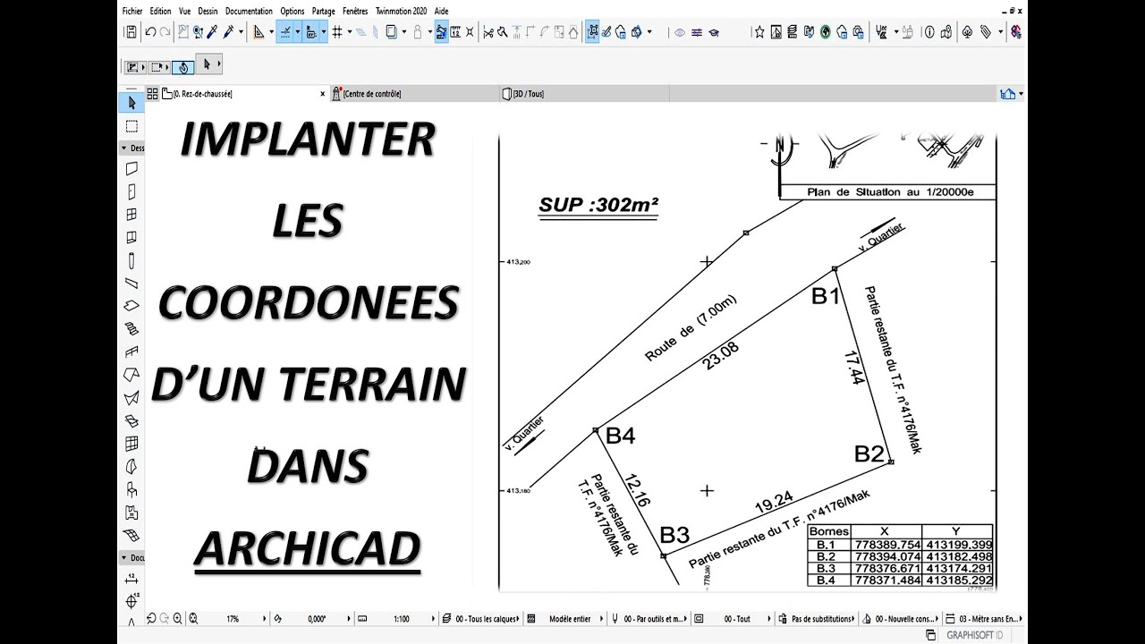Click the info circle icon in toolbar
1145x644 pixels.
[x=929, y=32]
